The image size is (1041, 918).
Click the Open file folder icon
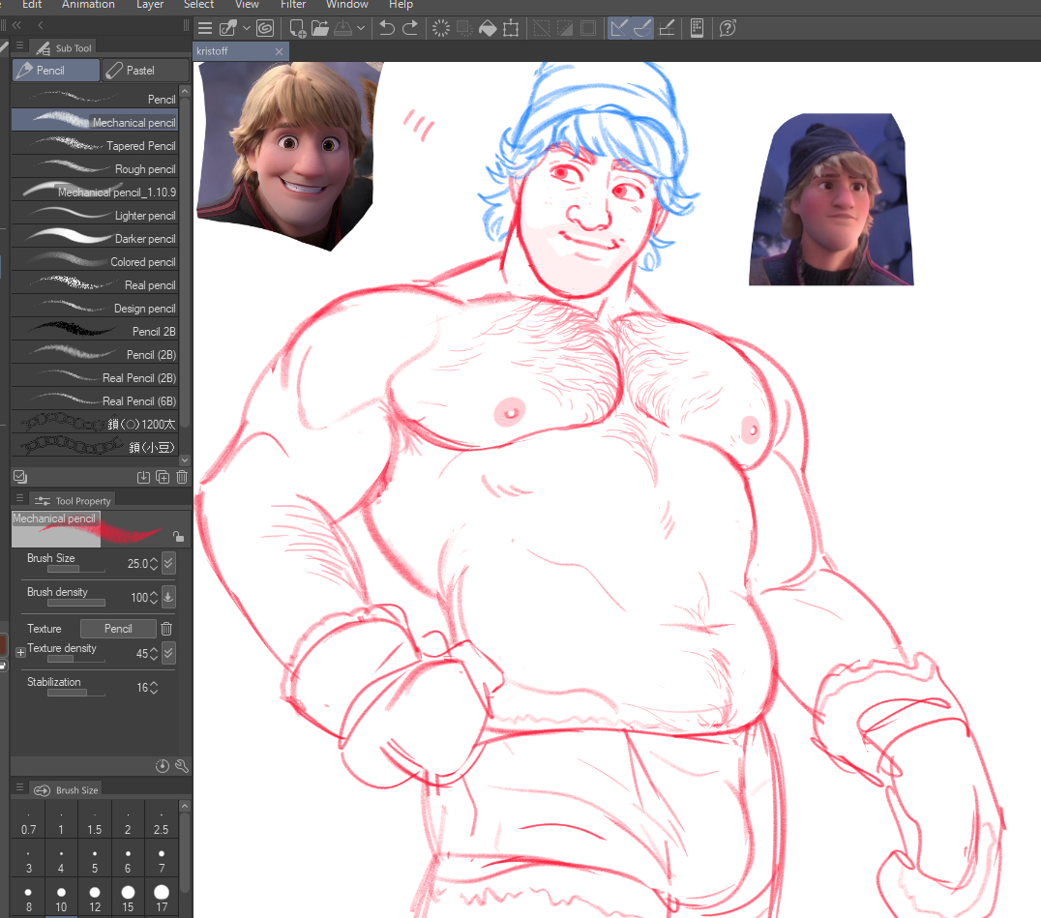point(321,28)
